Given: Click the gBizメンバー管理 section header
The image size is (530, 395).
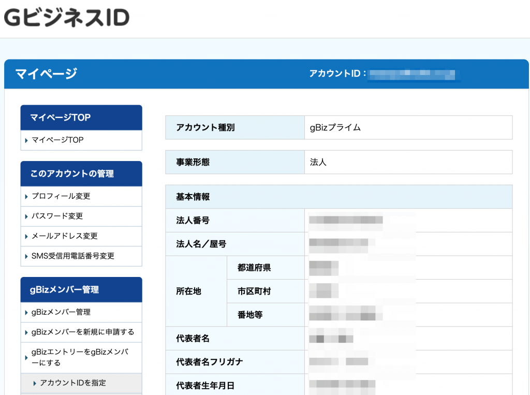Looking at the screenshot, I should 81,289.
